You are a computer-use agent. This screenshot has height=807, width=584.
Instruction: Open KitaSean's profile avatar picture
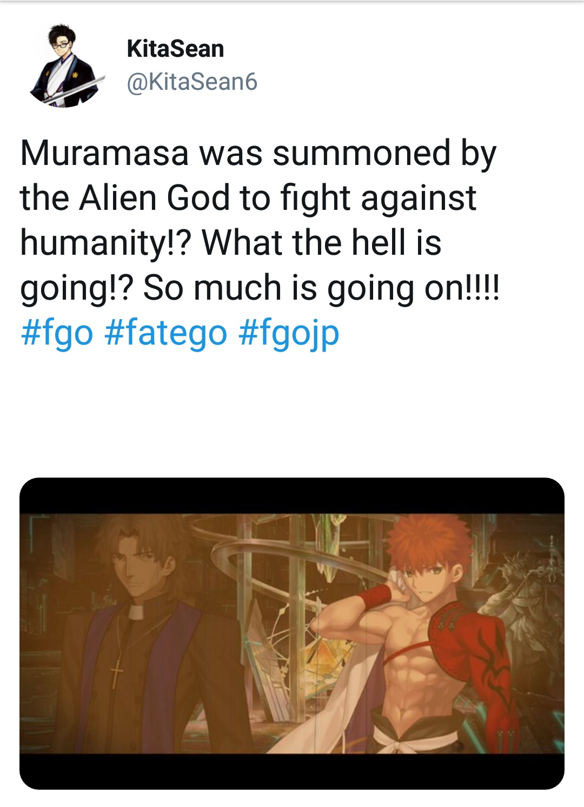pos(65,65)
